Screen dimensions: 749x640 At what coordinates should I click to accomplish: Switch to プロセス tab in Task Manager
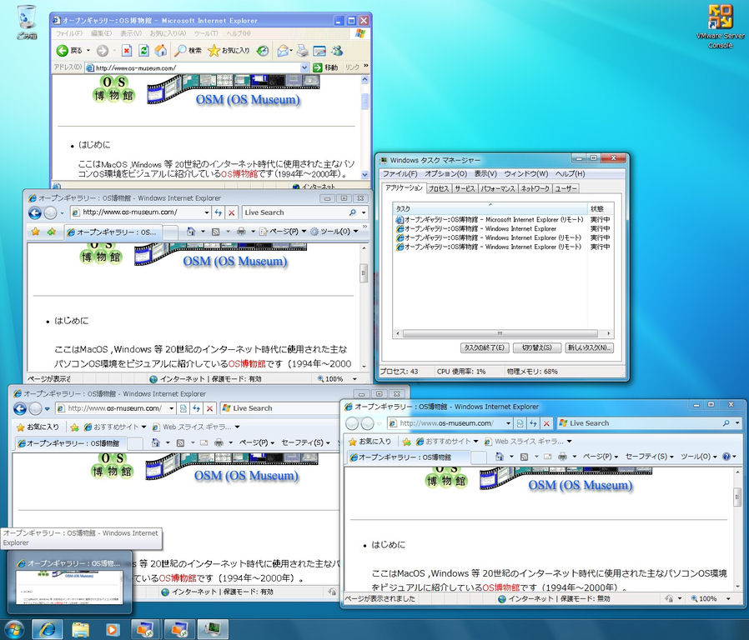click(439, 188)
